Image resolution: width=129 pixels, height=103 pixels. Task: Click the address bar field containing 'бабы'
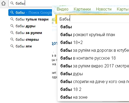[x=30, y=3]
